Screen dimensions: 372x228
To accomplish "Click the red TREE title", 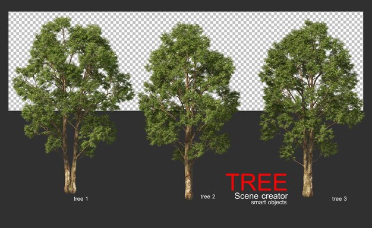I will (256, 182).
